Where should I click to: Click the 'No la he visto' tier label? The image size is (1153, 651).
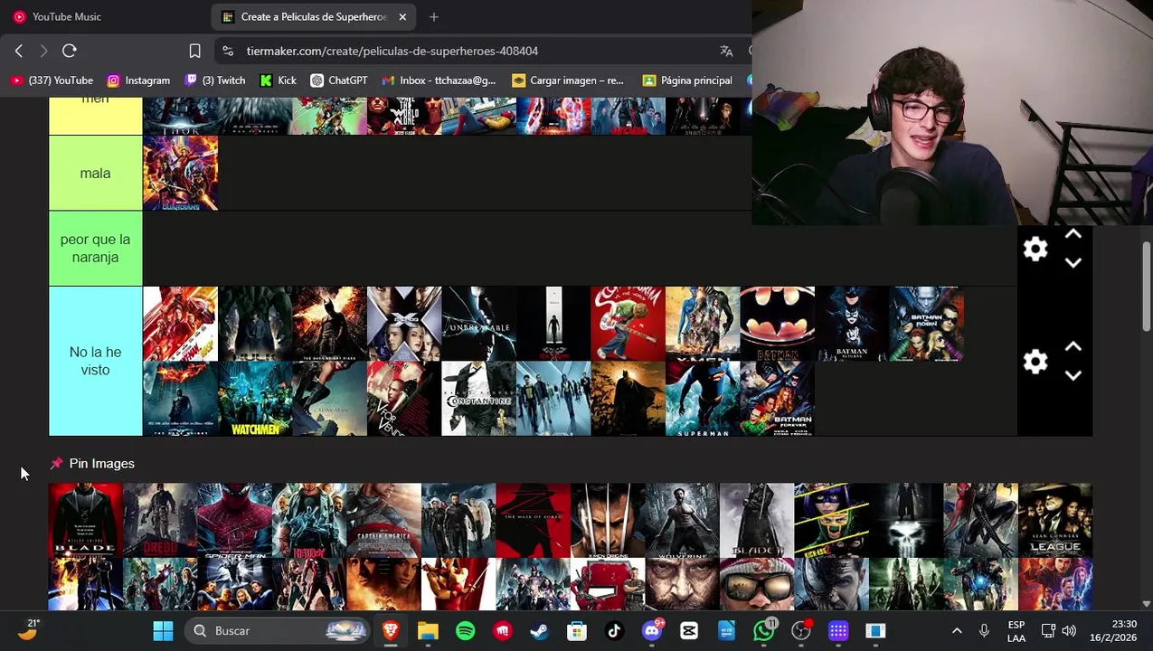point(95,361)
